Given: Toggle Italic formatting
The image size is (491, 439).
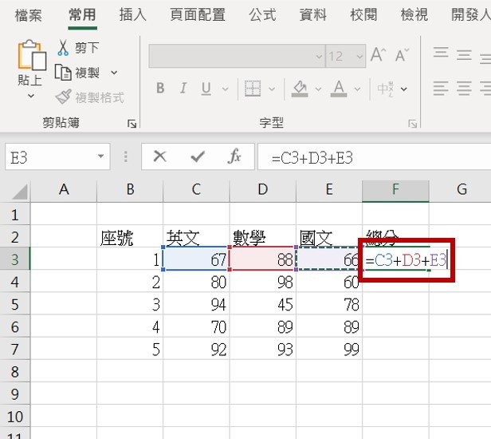Looking at the screenshot, I should tap(183, 88).
